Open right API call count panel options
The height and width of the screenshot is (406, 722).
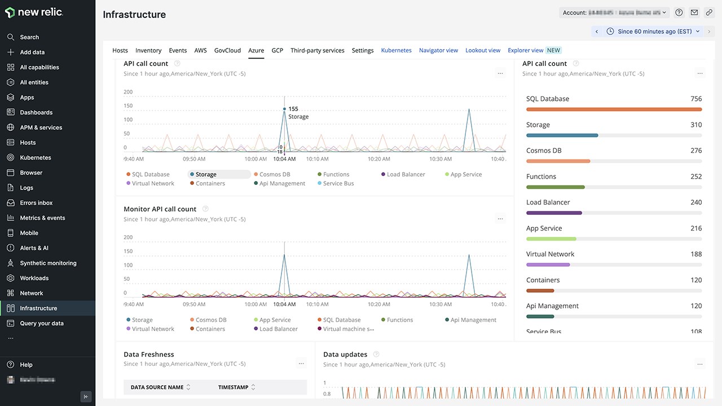[x=700, y=73]
